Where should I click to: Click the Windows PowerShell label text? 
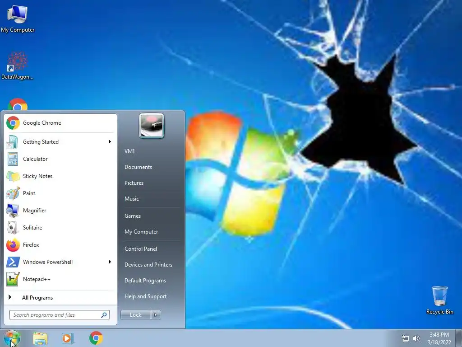[48, 262]
